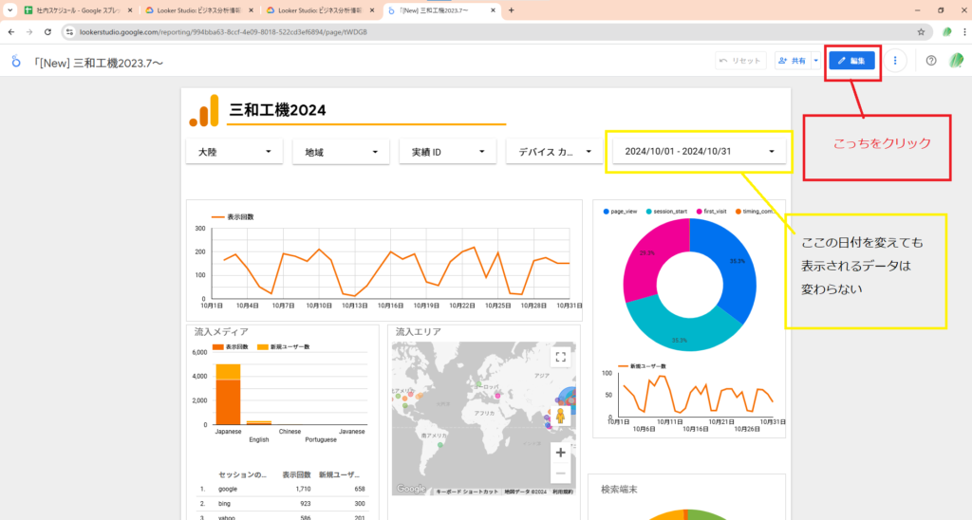Screen dimensions: 972x520
Task: Expand the arrow next to 共有 button
Action: [815, 61]
